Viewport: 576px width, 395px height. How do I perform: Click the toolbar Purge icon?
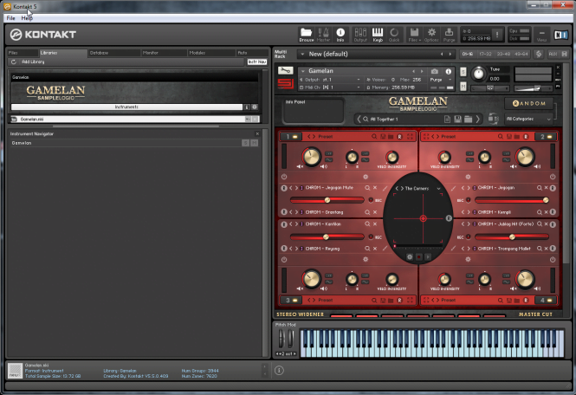449,35
